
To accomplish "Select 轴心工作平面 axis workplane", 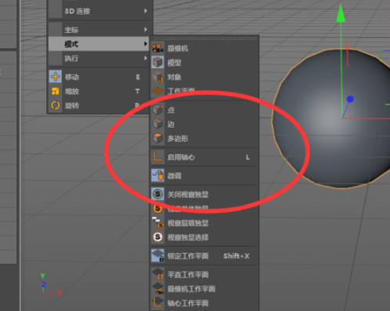I will pos(204,303).
